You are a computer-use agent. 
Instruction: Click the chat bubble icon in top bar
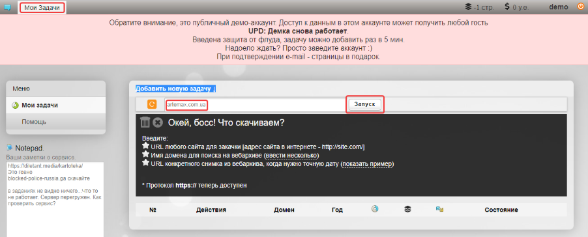pyautogui.click(x=7, y=7)
